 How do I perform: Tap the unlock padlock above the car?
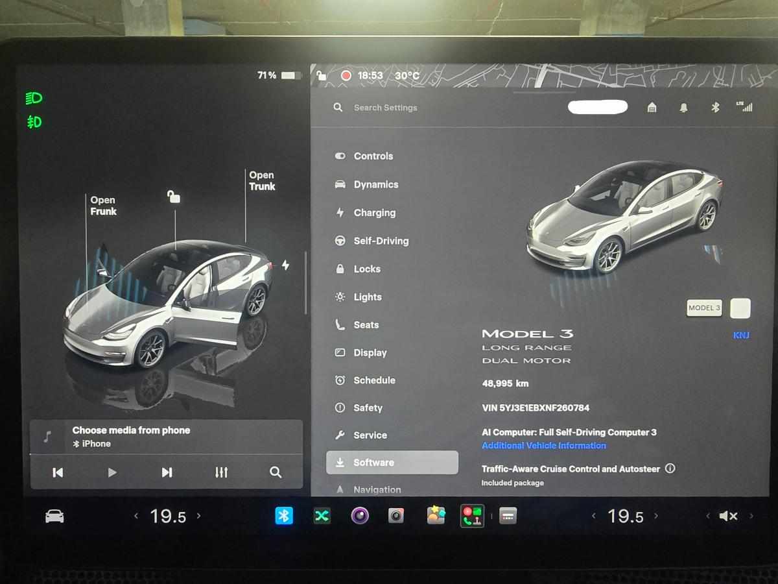[x=174, y=196]
